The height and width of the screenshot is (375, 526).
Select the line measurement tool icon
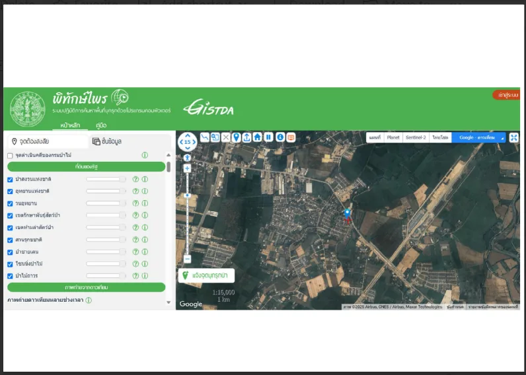pyautogui.click(x=205, y=137)
